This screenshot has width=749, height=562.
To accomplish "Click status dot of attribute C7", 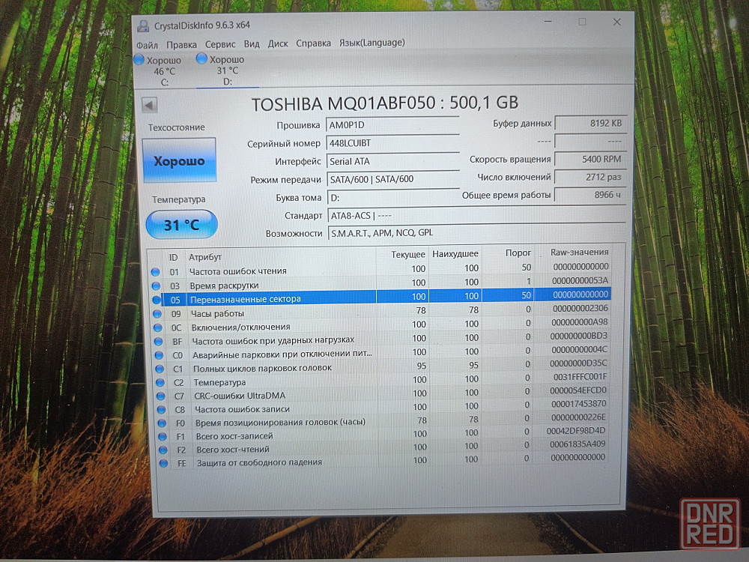I will pyautogui.click(x=161, y=396).
